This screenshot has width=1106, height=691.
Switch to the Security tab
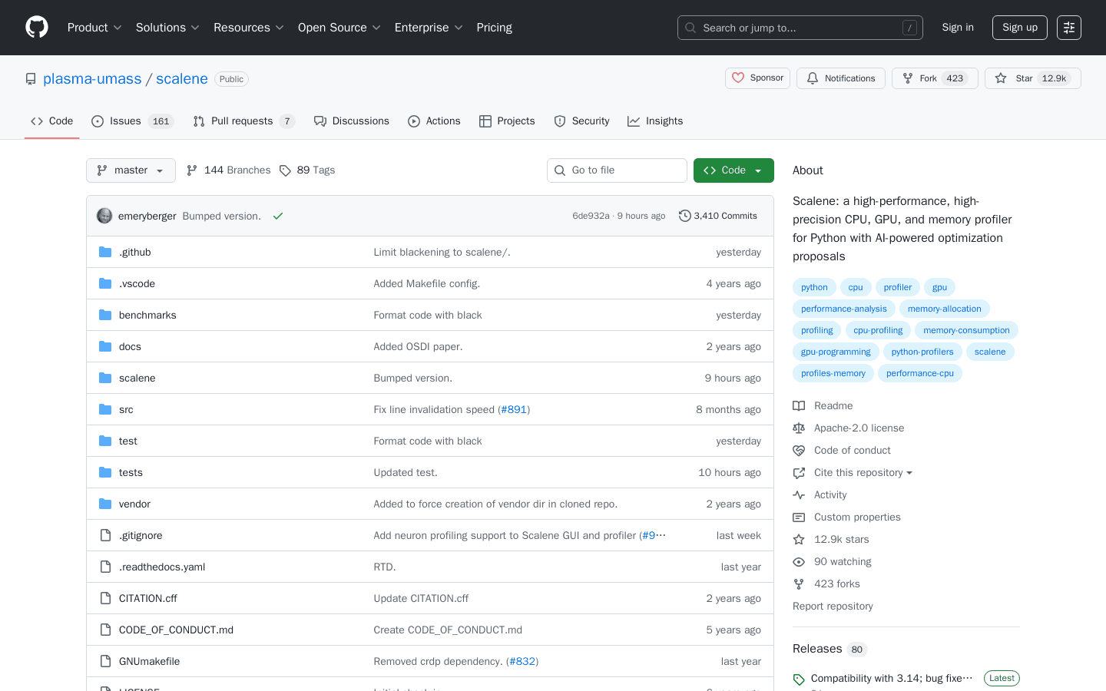[581, 121]
